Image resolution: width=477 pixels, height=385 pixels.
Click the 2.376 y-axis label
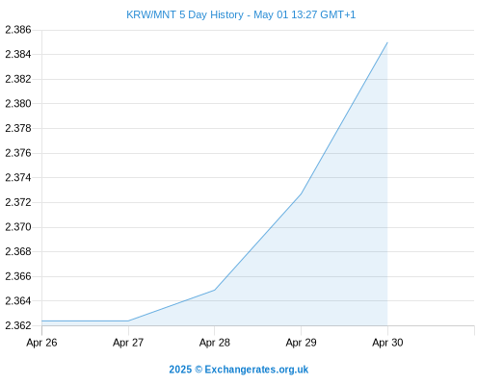tap(18, 153)
